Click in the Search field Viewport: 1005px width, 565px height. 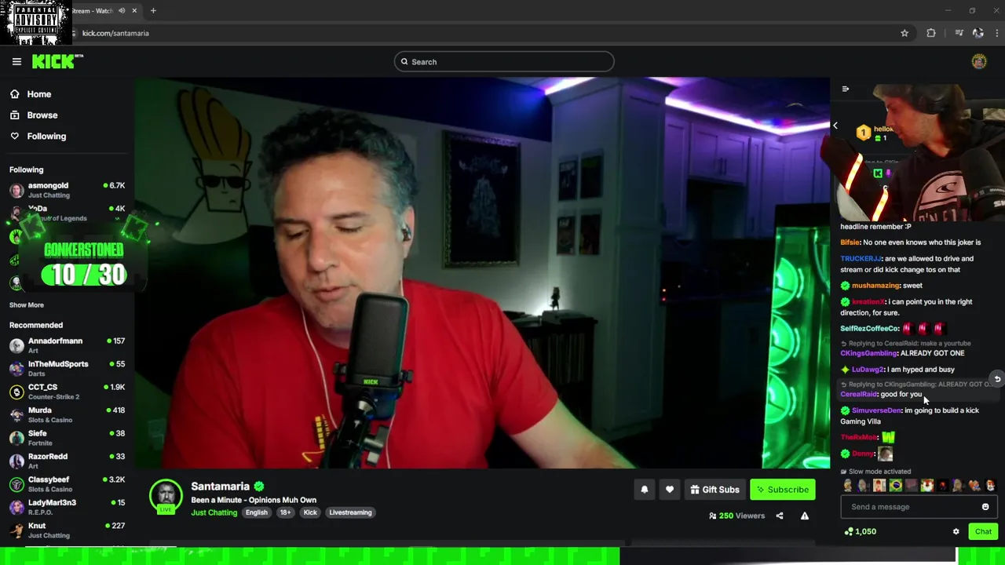tap(504, 61)
